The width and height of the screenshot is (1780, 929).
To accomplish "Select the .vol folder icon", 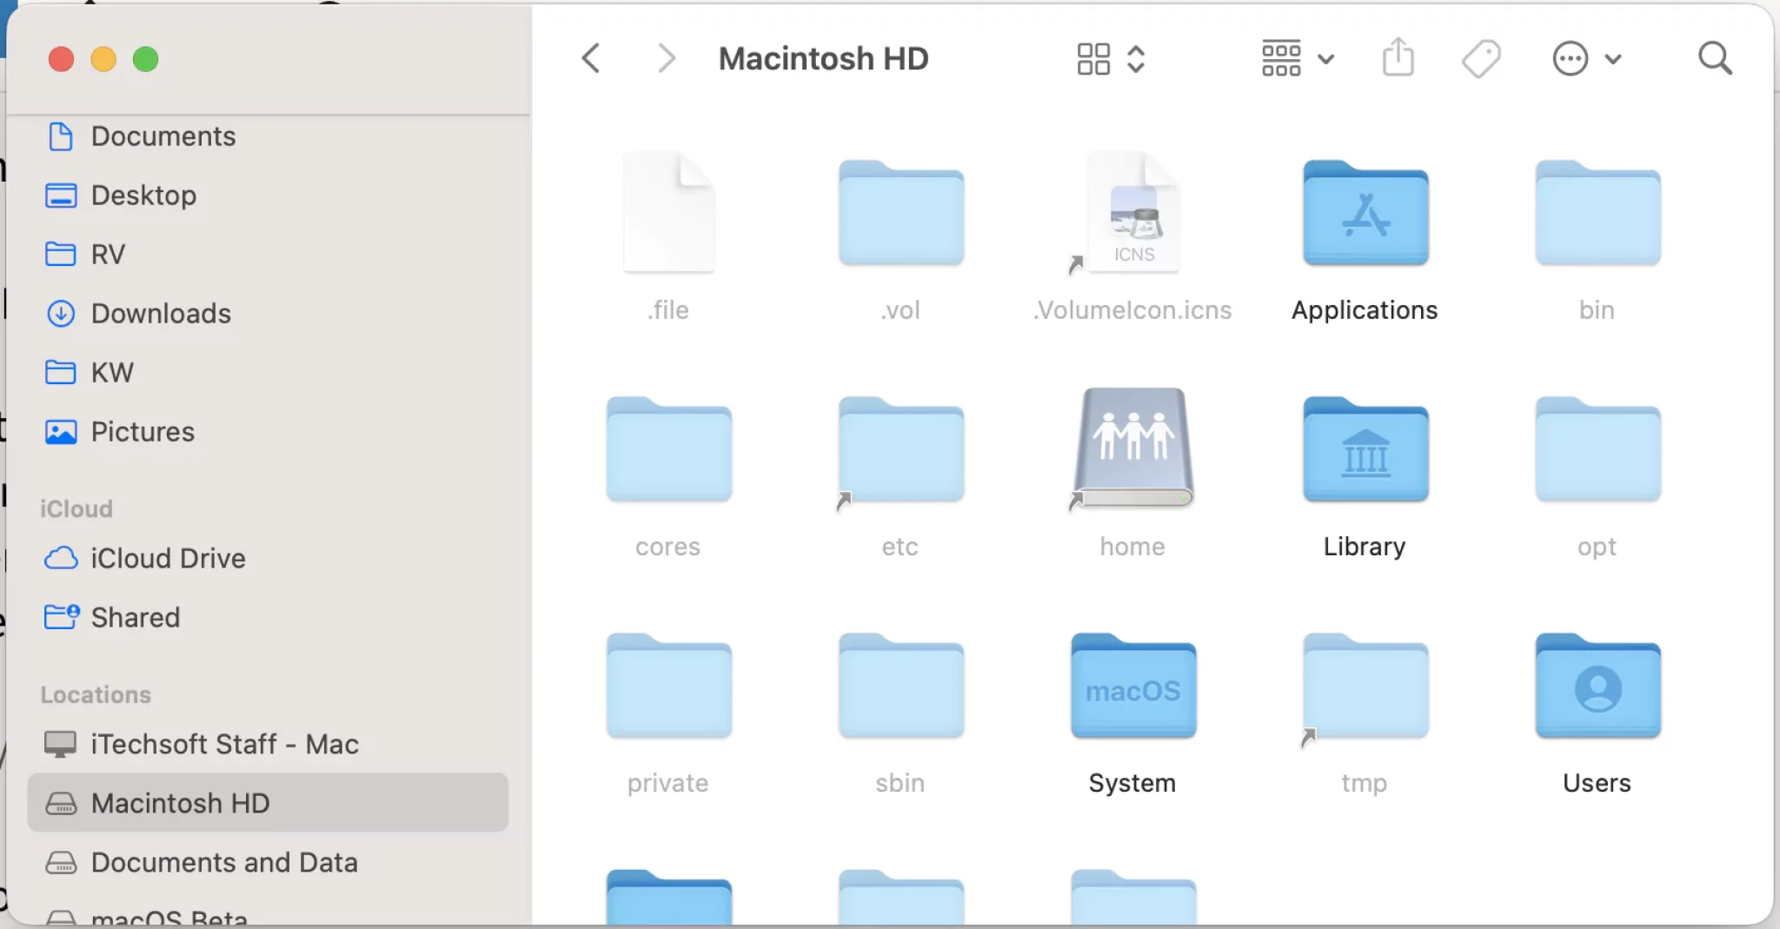I will coord(901,213).
